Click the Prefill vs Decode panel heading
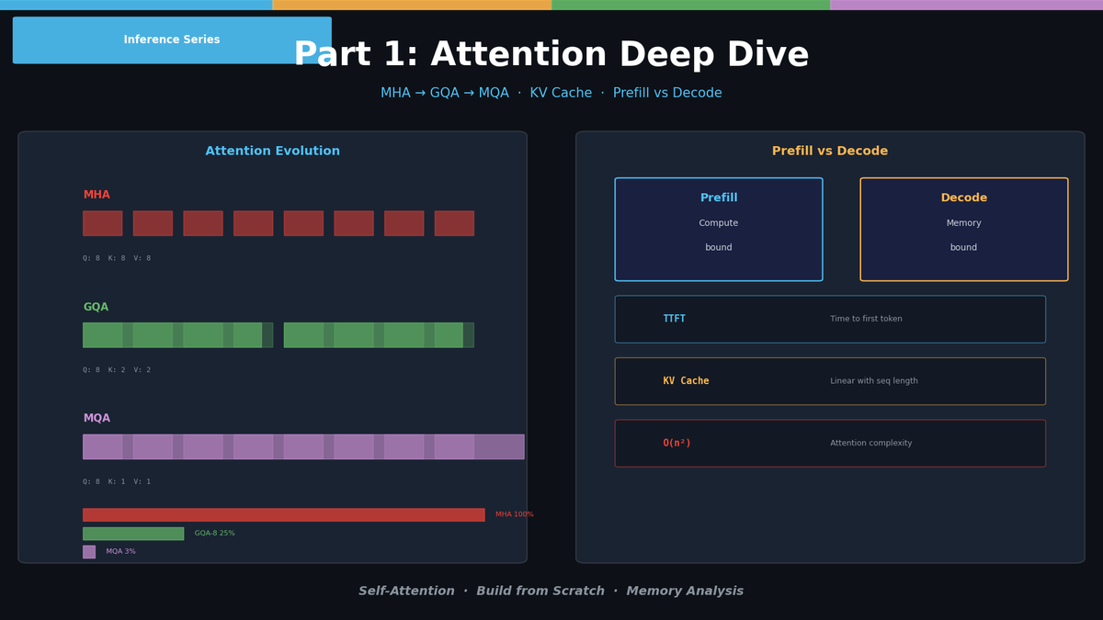This screenshot has height=620, width=1103. (830, 152)
